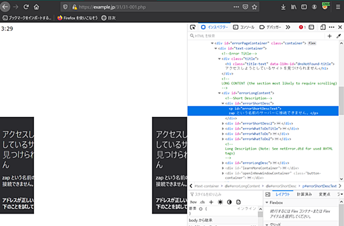The width and height of the screenshot is (344, 226).
Task: Create a new node with plus icon
Action: pos(329,36)
